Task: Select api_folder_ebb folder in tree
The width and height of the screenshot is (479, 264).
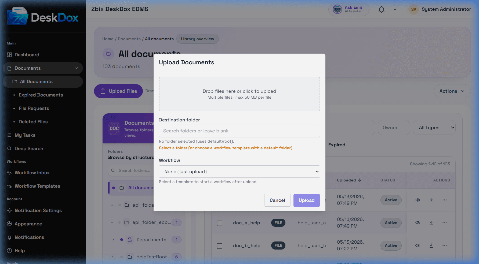Action: click(151, 222)
